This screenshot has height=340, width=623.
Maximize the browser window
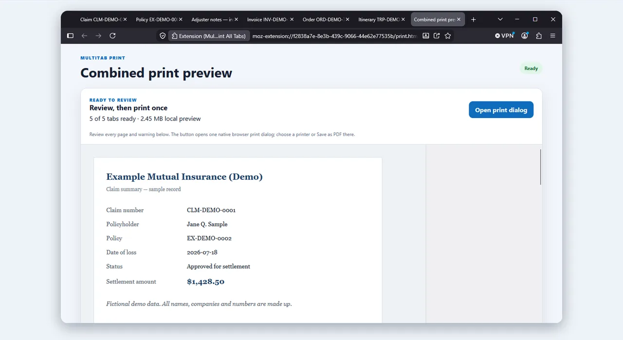pyautogui.click(x=535, y=19)
